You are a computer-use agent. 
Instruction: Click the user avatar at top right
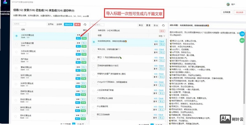228,4
